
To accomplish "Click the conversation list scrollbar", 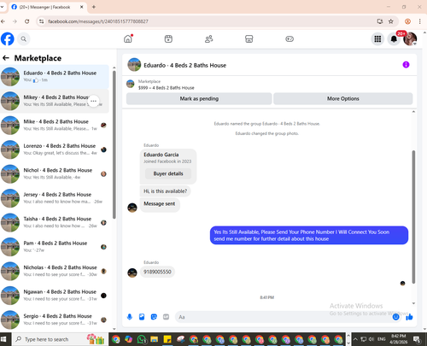I will pos(114,144).
